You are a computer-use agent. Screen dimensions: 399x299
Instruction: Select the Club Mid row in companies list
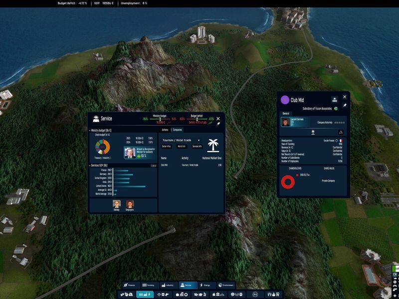click(x=191, y=165)
